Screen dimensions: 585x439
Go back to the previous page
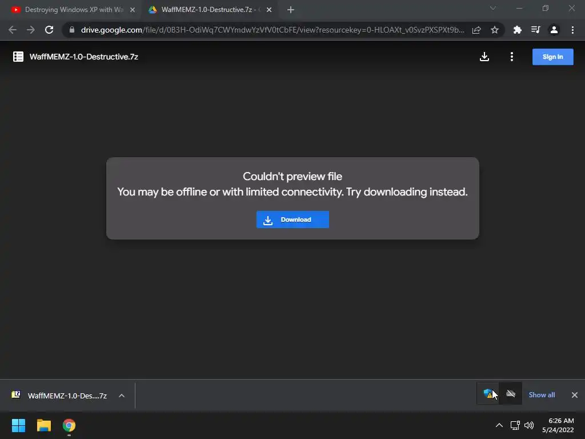click(13, 30)
